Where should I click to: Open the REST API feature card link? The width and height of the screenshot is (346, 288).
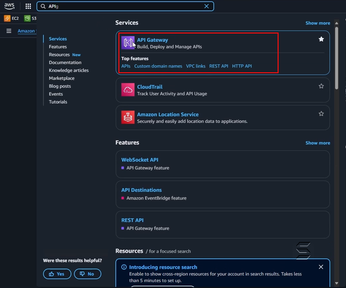click(133, 220)
